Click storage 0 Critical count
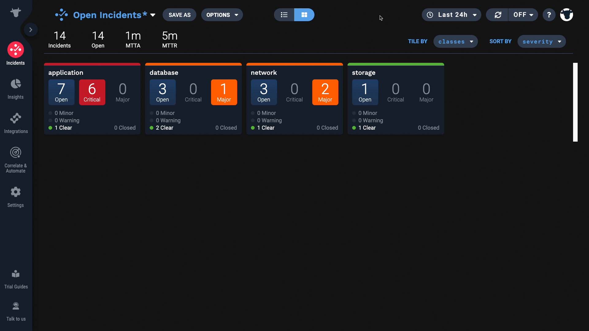Screen dimensions: 589x331 396,92
